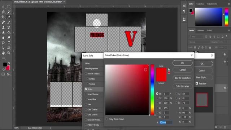
Task: Select the Brush tool
Action: tap(9, 22)
